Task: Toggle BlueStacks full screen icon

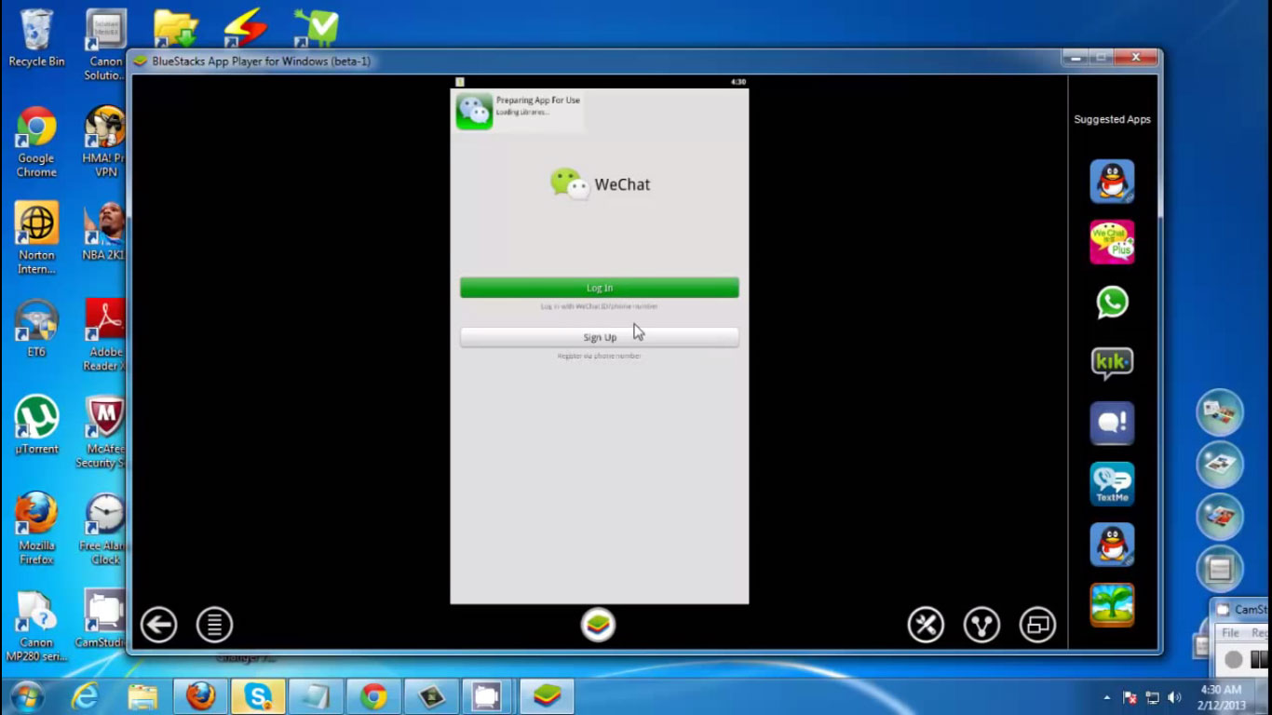Action: point(1037,625)
